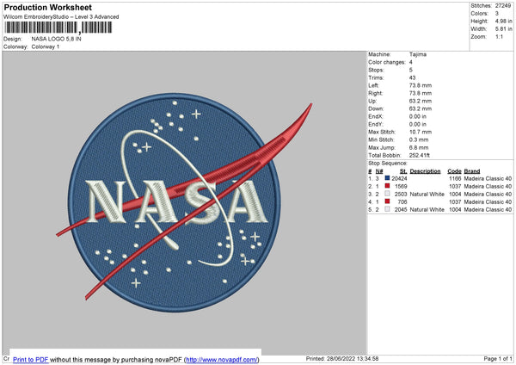Click the 'Brand' column header
The image size is (516, 365).
[472, 171]
